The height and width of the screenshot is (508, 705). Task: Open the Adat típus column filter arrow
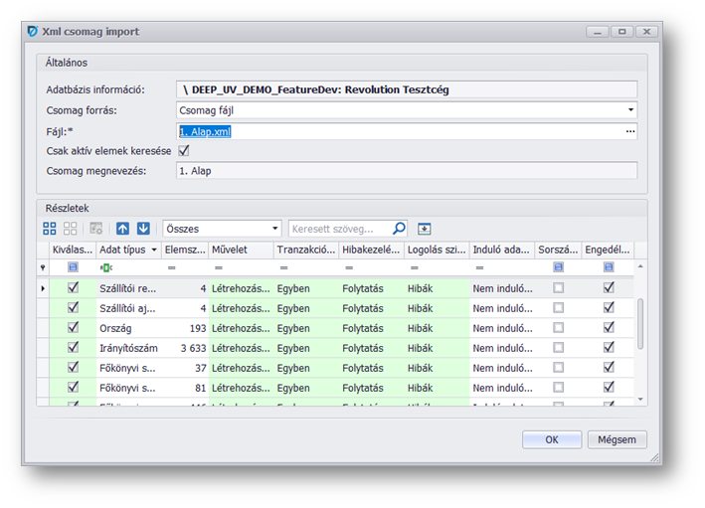pyautogui.click(x=154, y=251)
